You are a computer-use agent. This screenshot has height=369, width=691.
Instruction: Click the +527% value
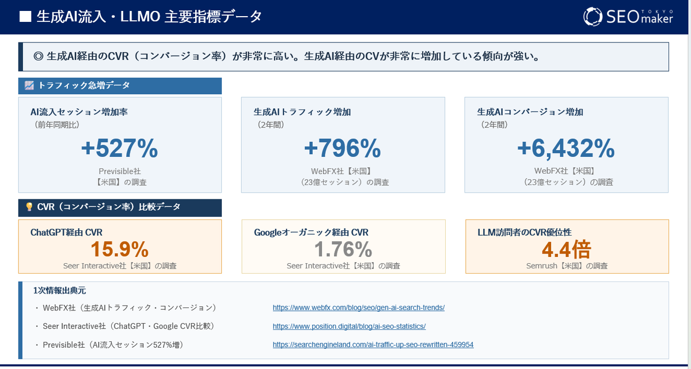(x=119, y=149)
